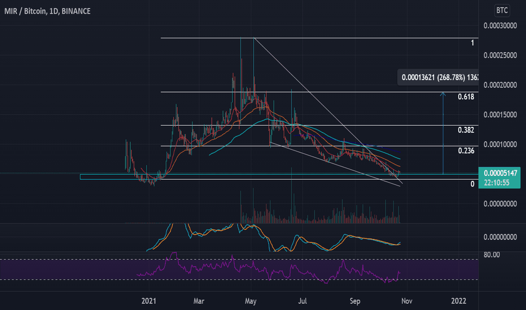
Task: Click price axis value 0.00020000
Action: tap(500, 85)
